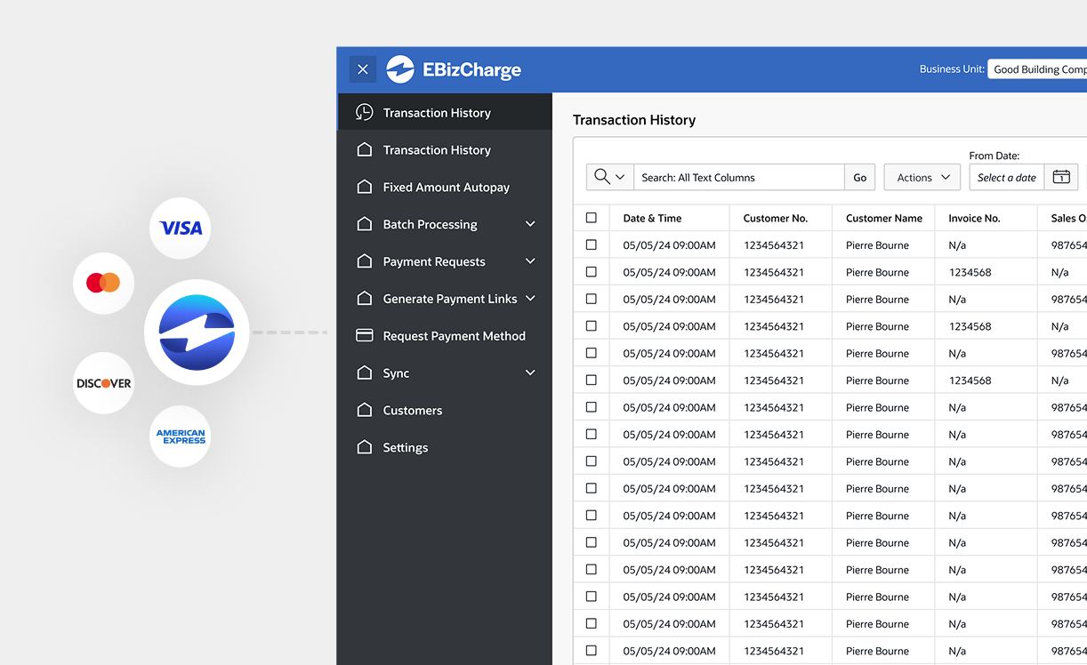
Task: Click the EBizCharge lightning logo in header
Action: [400, 69]
